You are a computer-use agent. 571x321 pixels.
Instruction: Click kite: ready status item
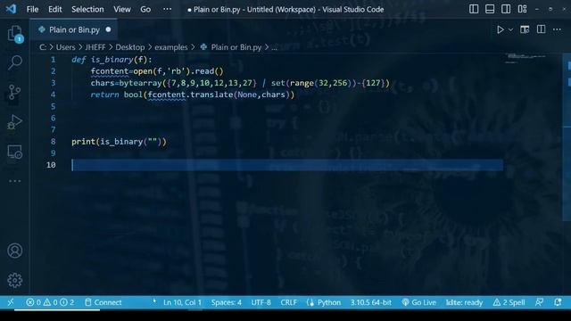(464, 302)
